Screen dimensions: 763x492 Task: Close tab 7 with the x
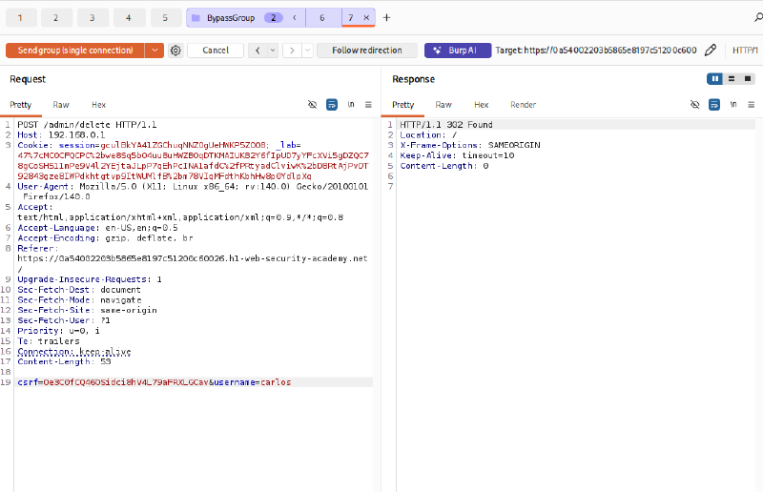(366, 18)
